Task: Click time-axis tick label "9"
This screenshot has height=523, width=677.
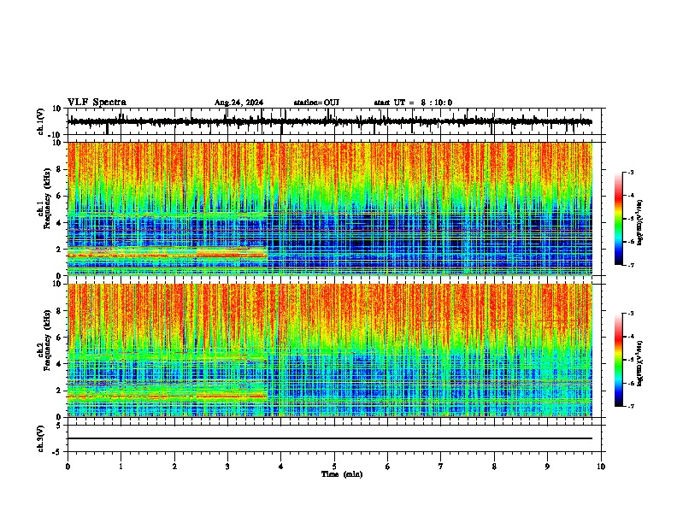Action: [547, 467]
